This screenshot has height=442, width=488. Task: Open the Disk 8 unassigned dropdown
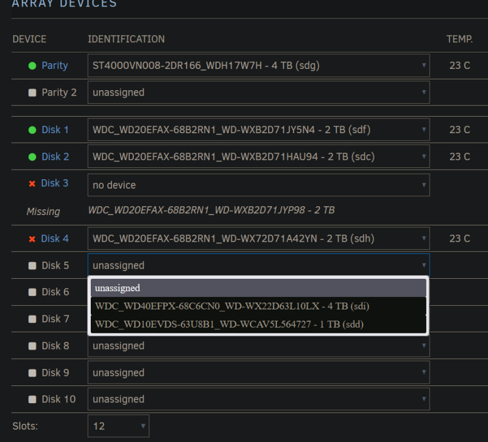[x=259, y=346]
